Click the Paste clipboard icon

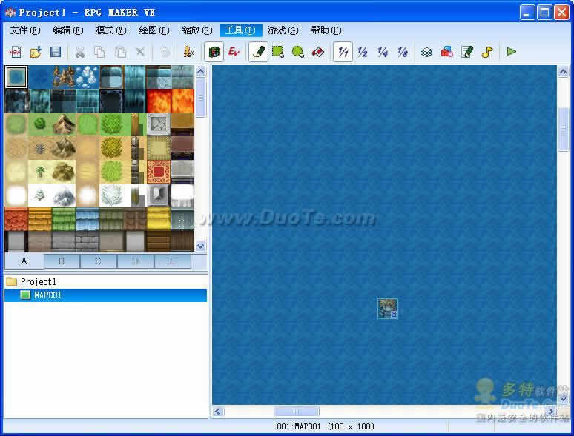point(120,52)
